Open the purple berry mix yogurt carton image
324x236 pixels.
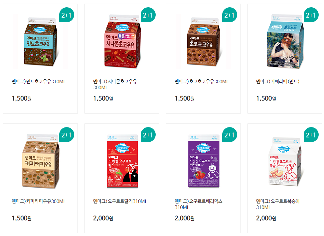(204, 161)
